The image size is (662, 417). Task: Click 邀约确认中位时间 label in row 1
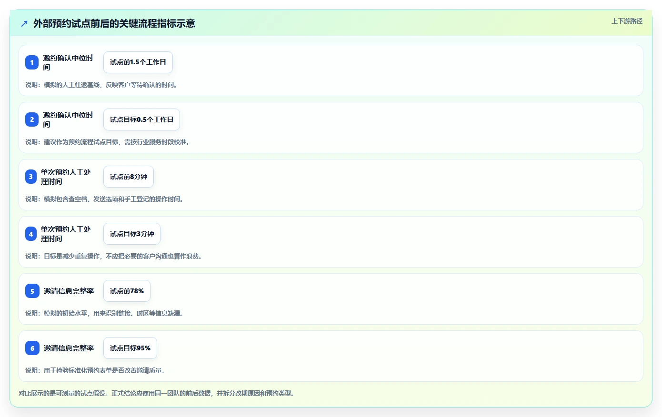[x=68, y=62]
